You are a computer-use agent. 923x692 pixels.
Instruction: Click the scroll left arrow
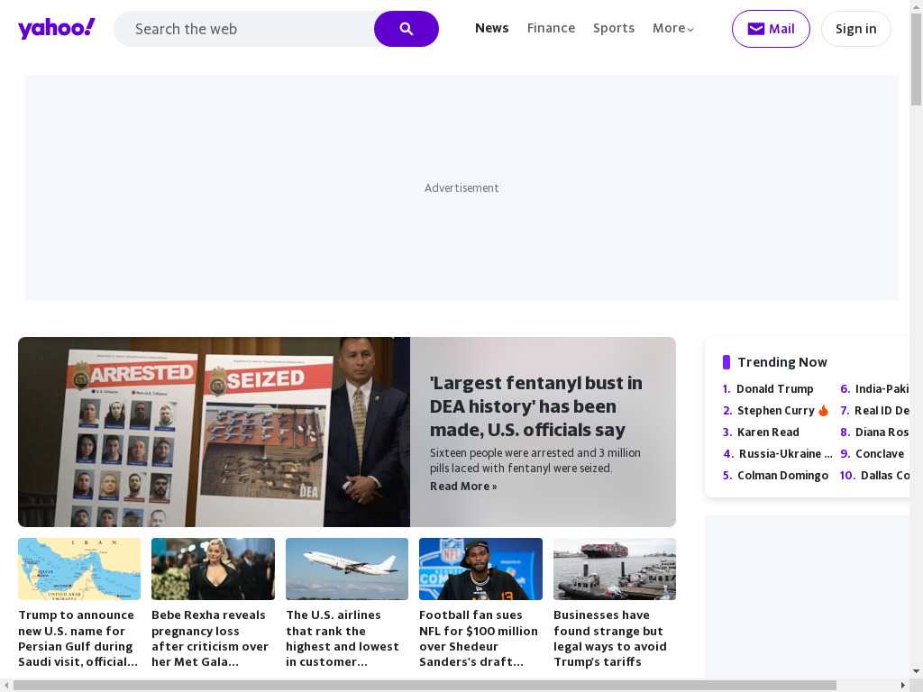6,686
